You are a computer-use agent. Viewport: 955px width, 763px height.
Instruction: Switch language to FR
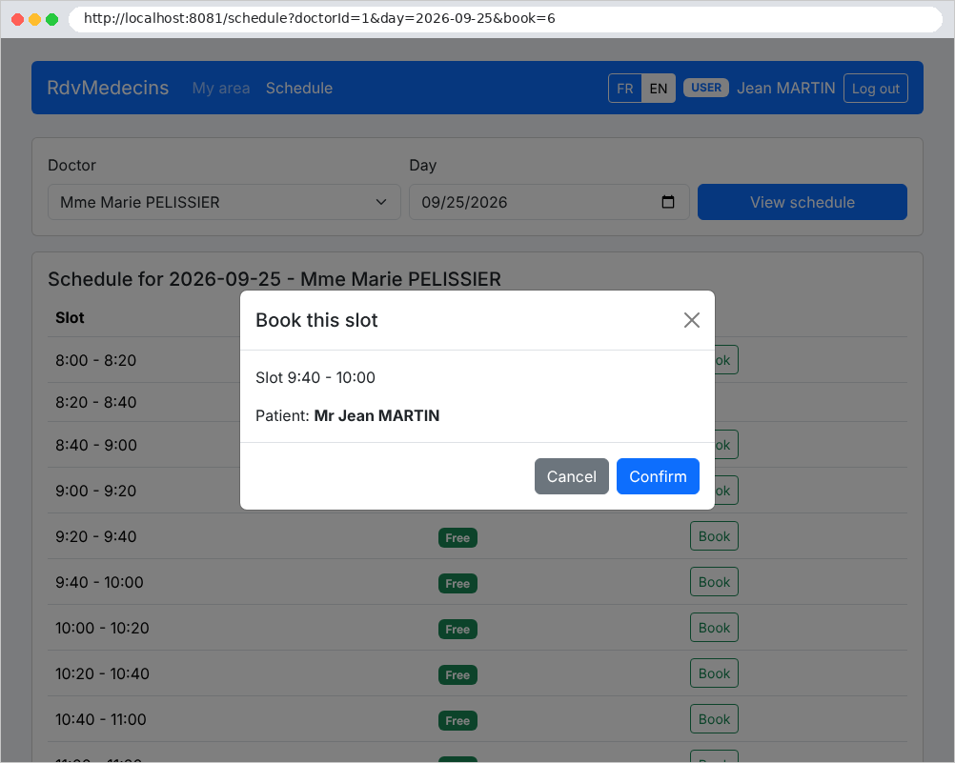pos(625,89)
